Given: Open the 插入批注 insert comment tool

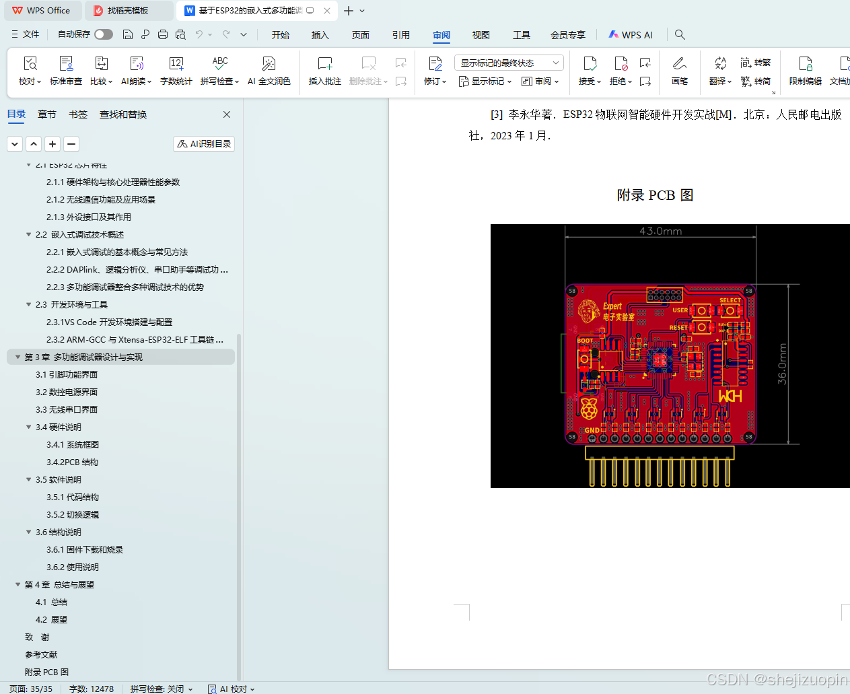Looking at the screenshot, I should pyautogui.click(x=324, y=72).
